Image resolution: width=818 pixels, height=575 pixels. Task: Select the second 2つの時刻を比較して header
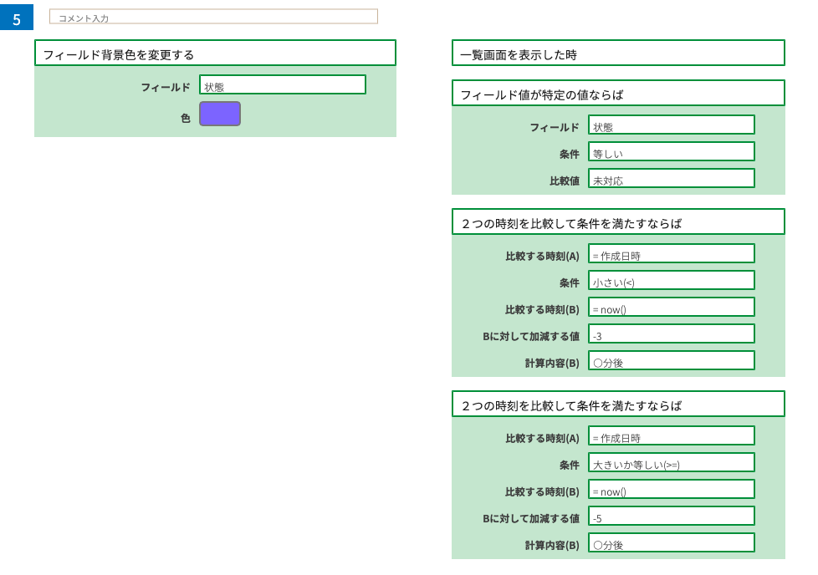[x=618, y=404]
